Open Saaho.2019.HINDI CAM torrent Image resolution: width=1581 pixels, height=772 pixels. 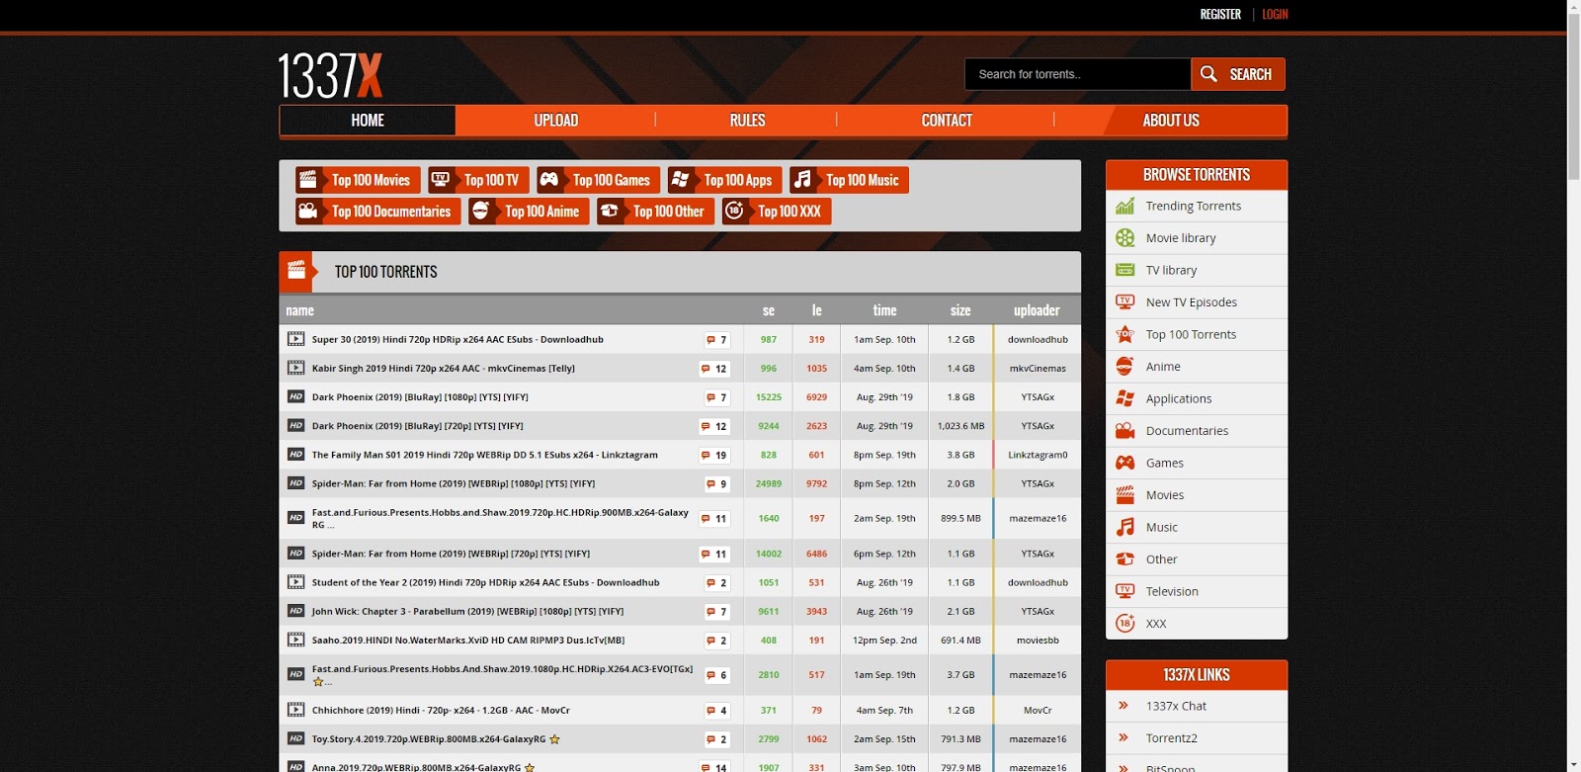pos(468,641)
